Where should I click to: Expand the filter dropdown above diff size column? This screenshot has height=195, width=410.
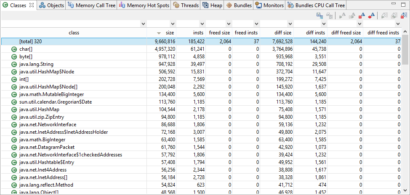pyautogui.click(x=290, y=24)
